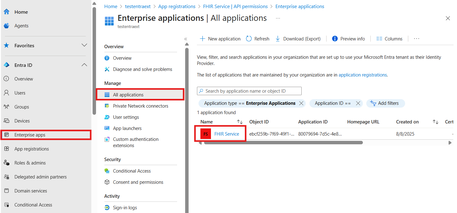Screen dimensions: 457x213
Task: Open Preview info
Action: click(349, 38)
